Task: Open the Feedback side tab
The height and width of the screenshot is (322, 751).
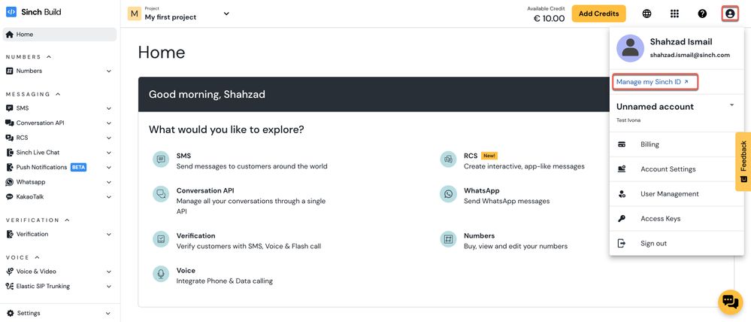Action: pyautogui.click(x=743, y=162)
